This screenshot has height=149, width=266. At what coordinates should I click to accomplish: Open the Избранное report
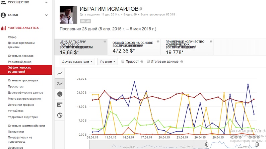pos(15,147)
